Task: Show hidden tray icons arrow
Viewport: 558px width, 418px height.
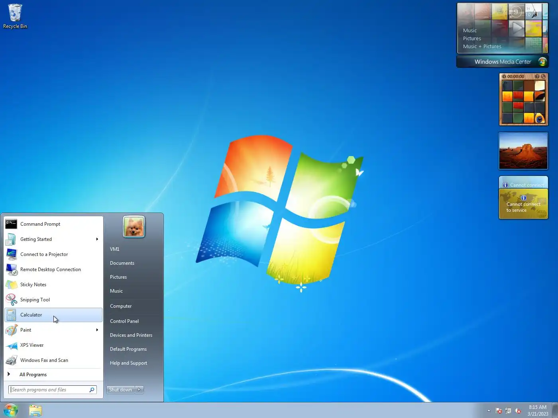Action: (489, 410)
